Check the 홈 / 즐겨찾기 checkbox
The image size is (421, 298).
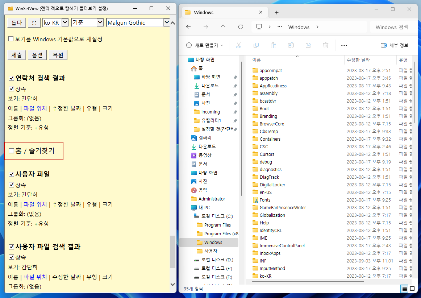[11, 151]
